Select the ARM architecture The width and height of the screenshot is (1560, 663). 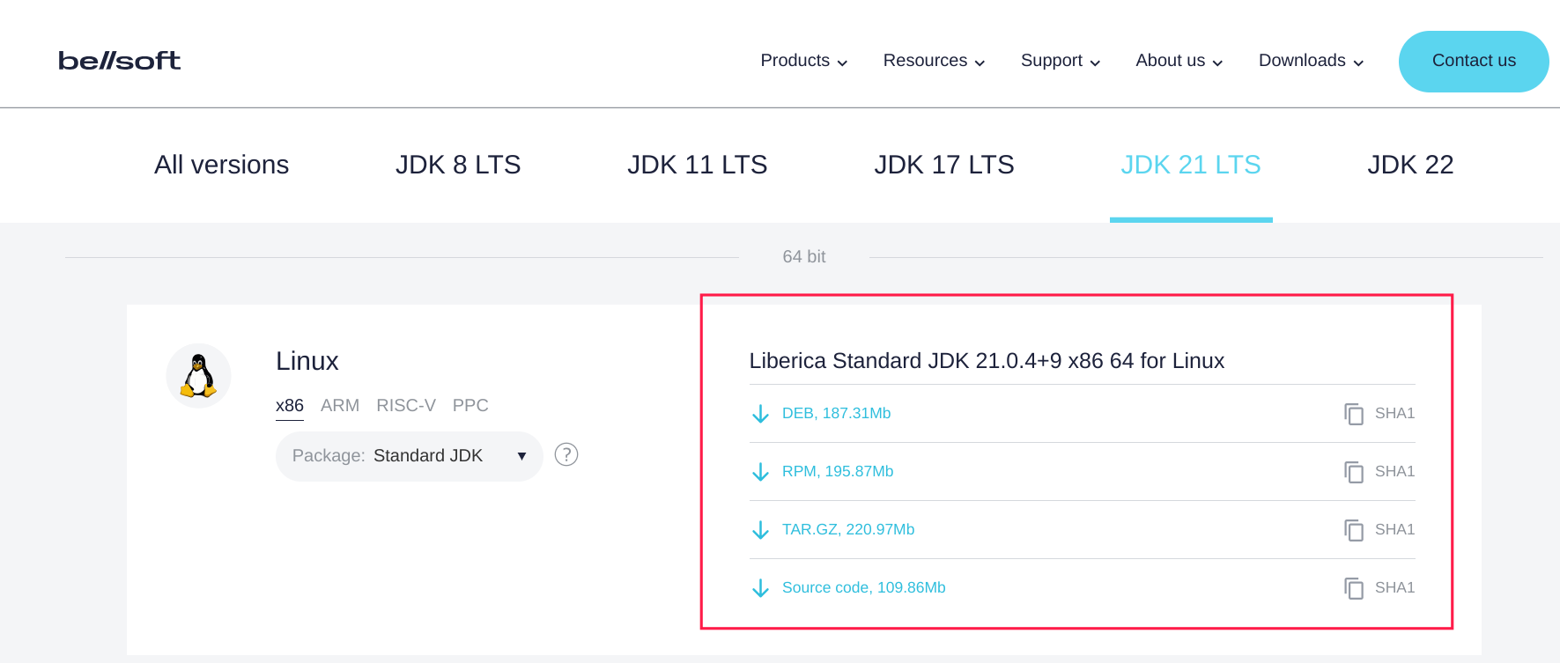point(340,405)
